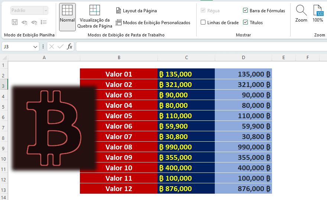
Task: Click the save sheet view icon
Action: coord(14,22)
